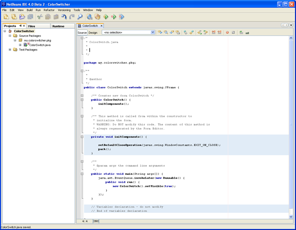Click the New Project toolbar icon

[x=14, y=17]
